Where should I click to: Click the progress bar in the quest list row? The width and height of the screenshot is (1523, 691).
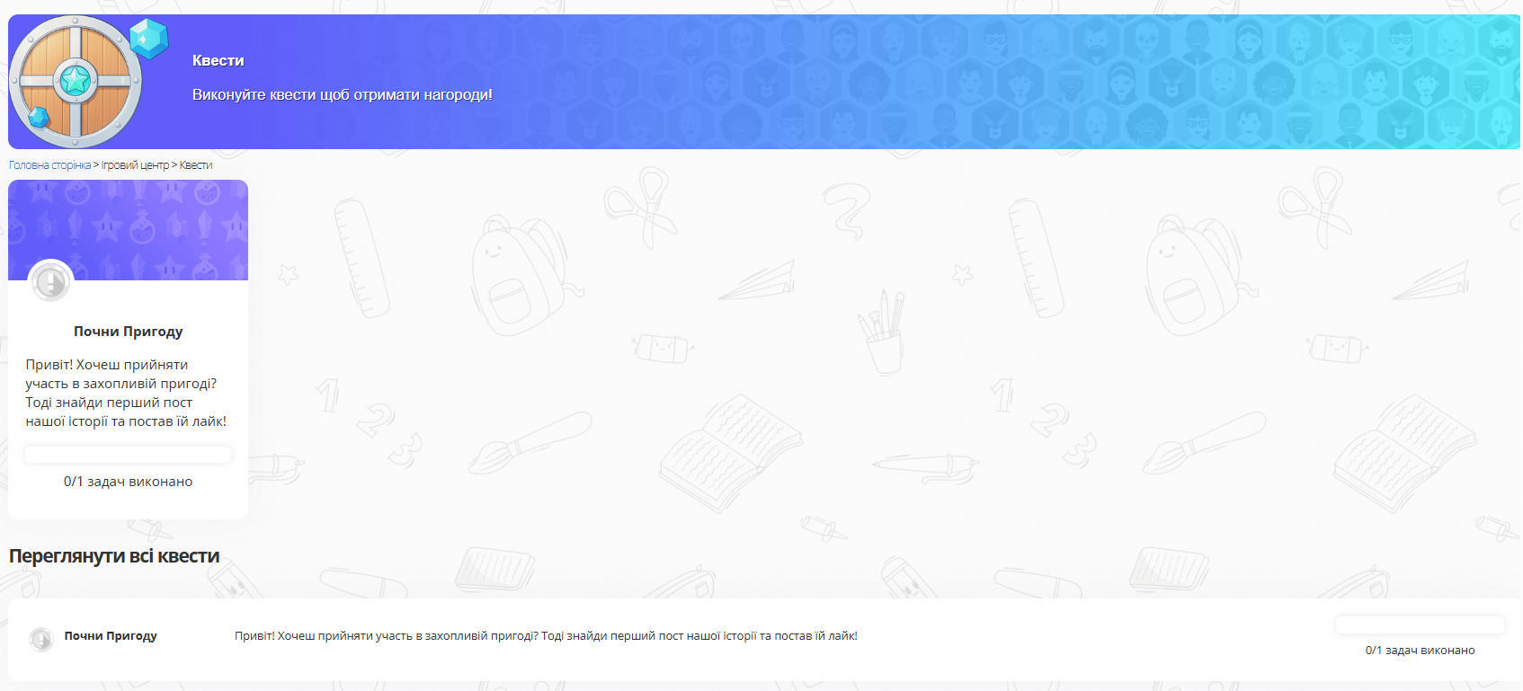(1420, 625)
